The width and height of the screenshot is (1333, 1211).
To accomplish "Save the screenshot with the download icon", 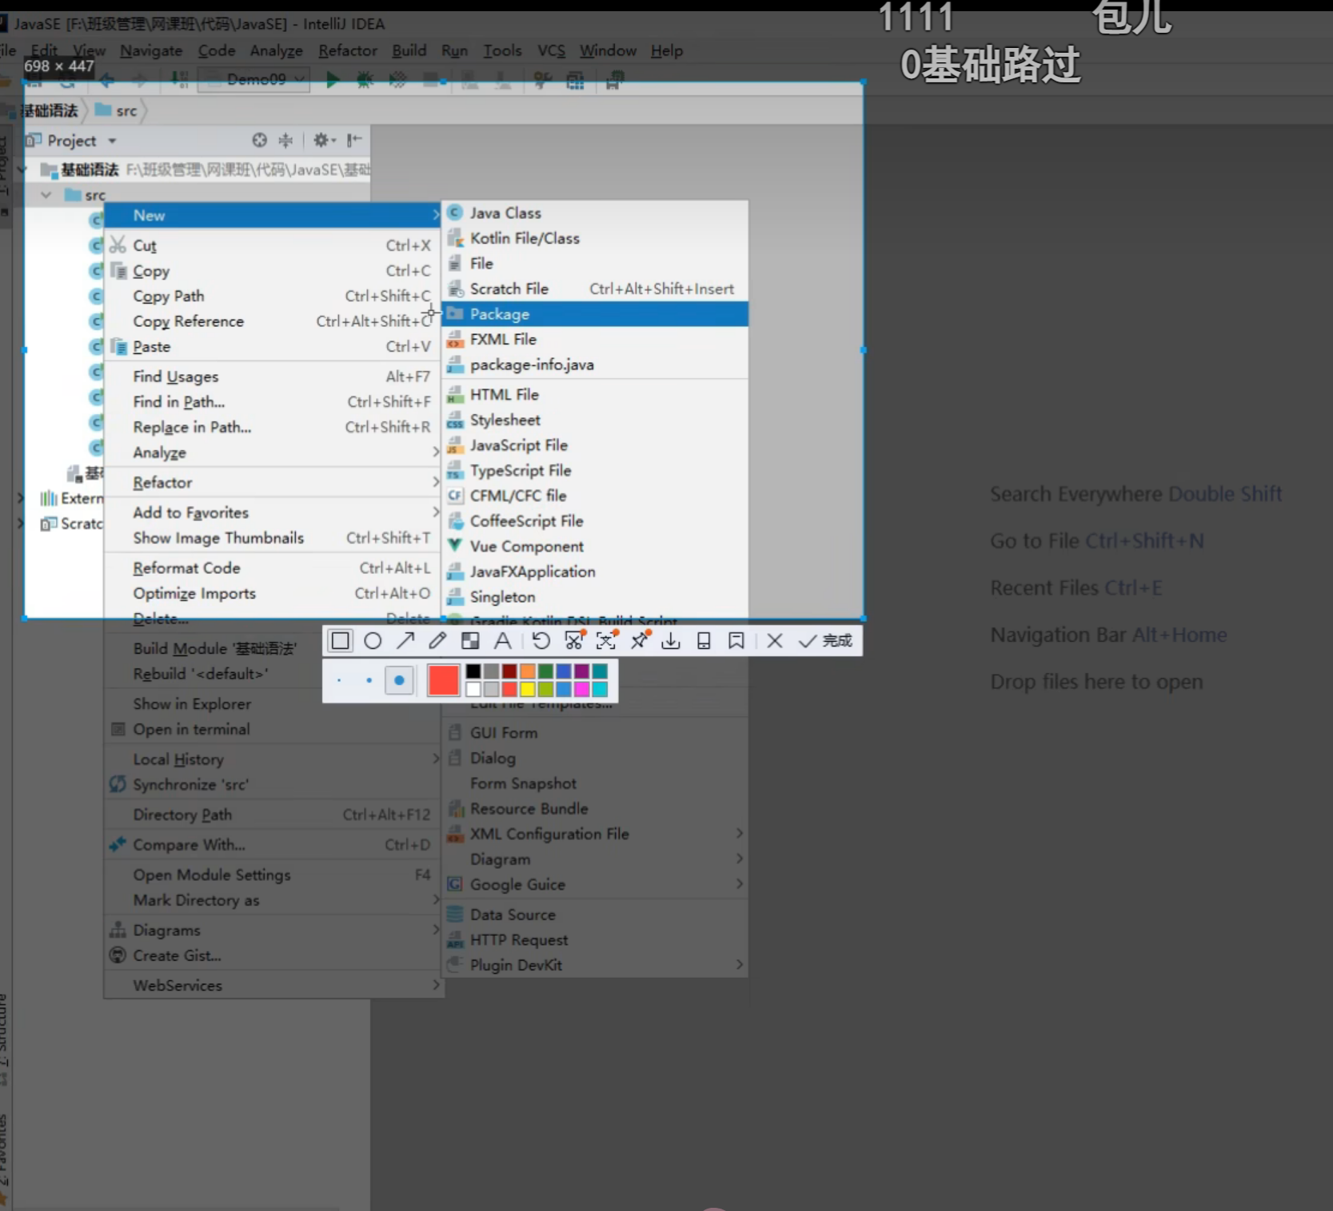I will [671, 640].
